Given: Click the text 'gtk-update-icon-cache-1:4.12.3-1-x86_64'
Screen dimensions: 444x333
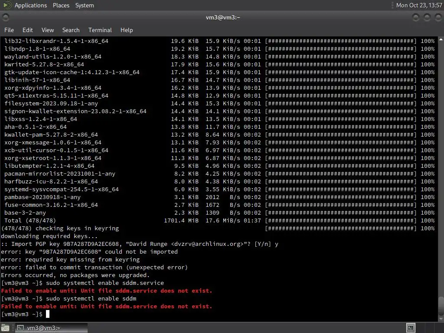Looking at the screenshot, I should tap(72, 72).
